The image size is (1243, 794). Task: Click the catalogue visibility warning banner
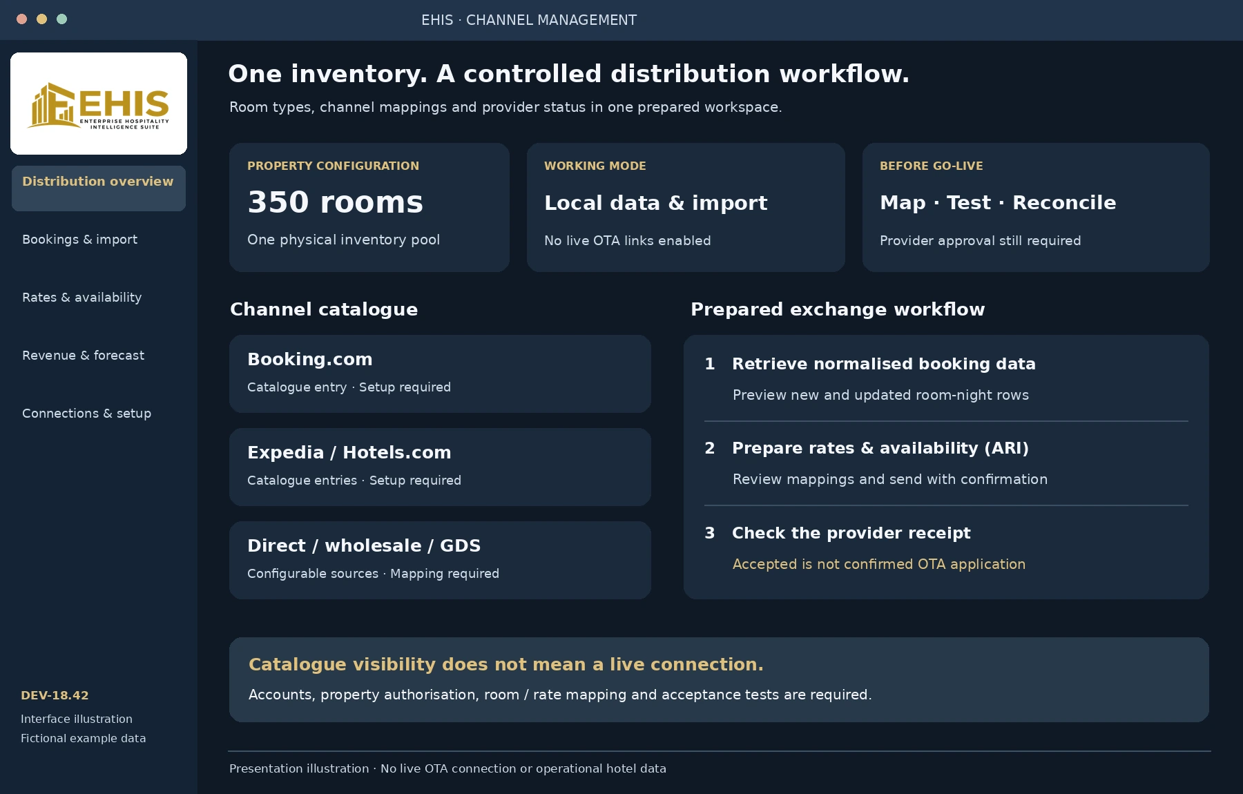click(x=719, y=680)
